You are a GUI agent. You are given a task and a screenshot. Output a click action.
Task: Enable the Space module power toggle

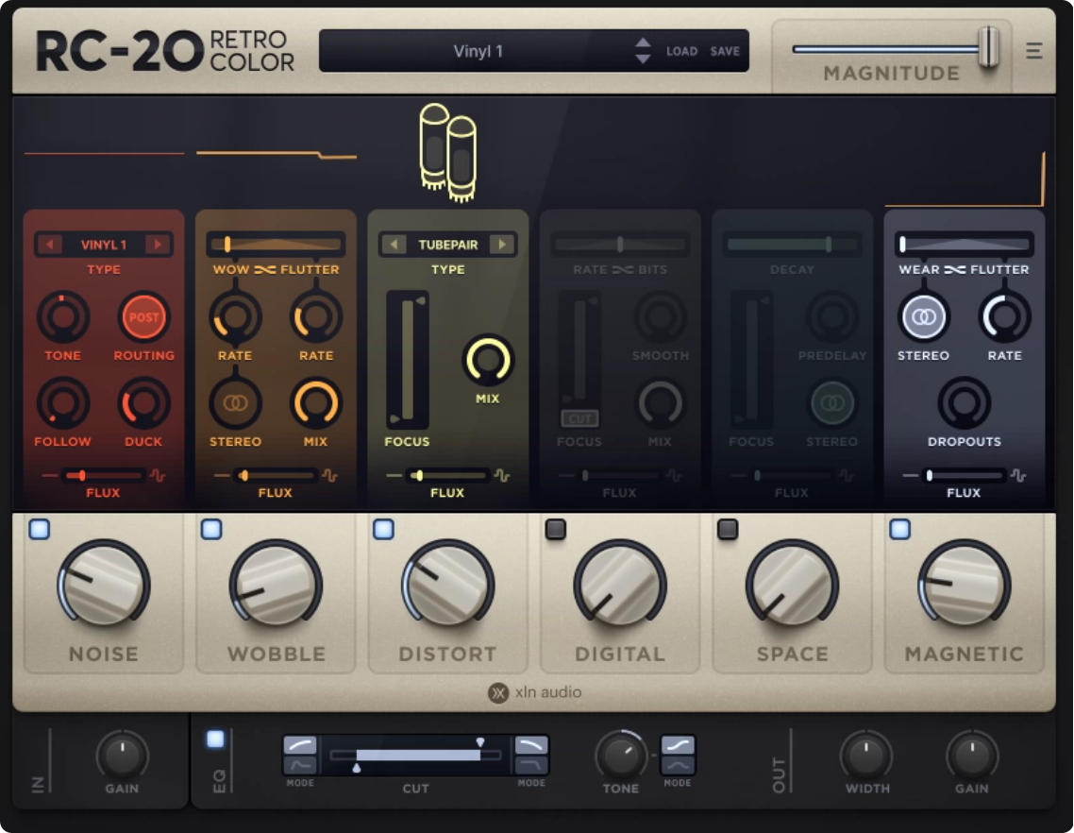click(x=728, y=529)
